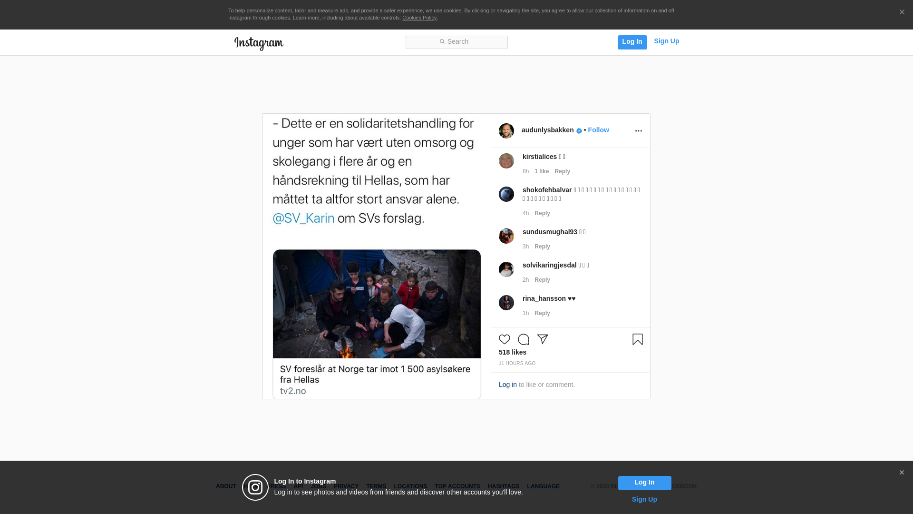Click 'Log in' to like or comment
Image resolution: width=913 pixels, height=514 pixels.
[x=508, y=385]
